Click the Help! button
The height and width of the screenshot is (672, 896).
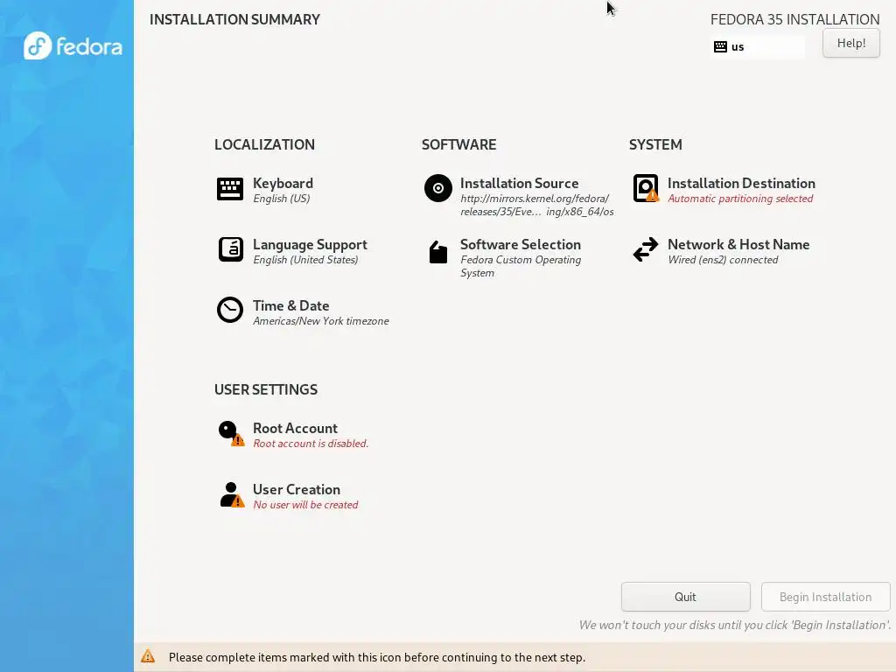tap(850, 43)
